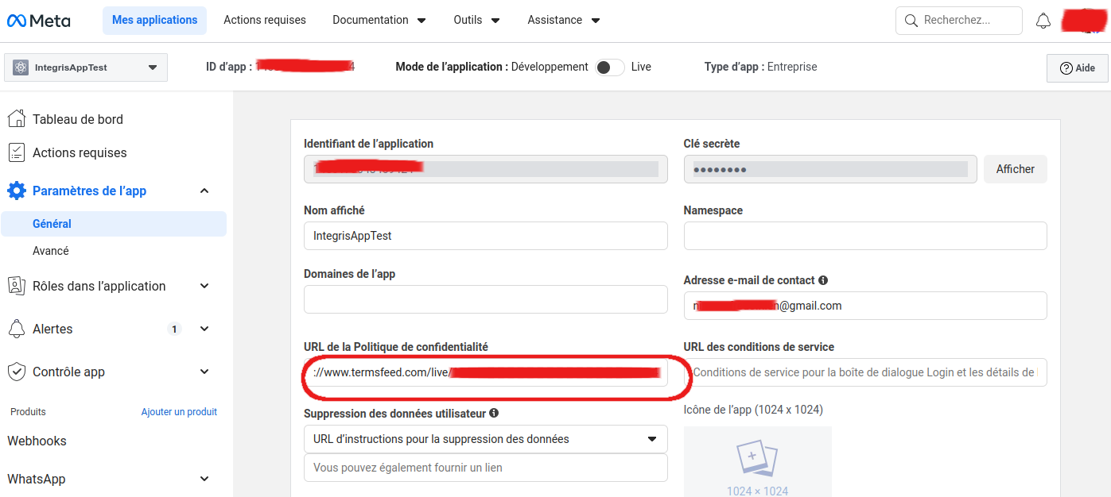This screenshot has height=497, width=1111.
Task: Click the Recherchez search field
Action: click(x=959, y=21)
